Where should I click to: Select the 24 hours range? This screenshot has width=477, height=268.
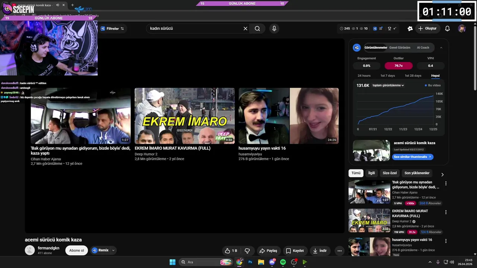pyautogui.click(x=364, y=76)
